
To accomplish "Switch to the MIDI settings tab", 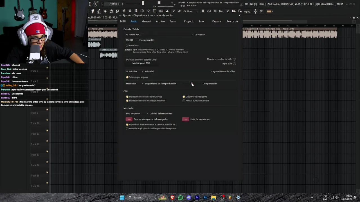I will [x=123, y=21].
